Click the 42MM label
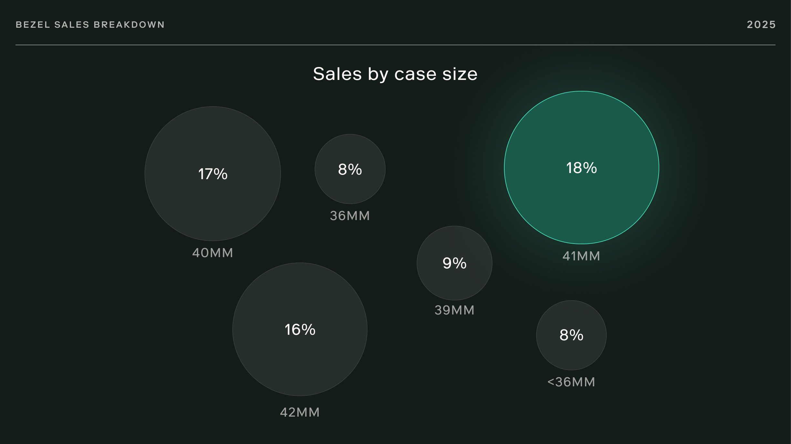 [300, 412]
